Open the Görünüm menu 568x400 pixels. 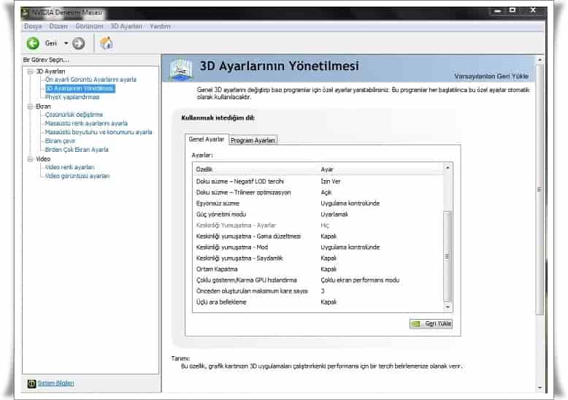pos(89,26)
